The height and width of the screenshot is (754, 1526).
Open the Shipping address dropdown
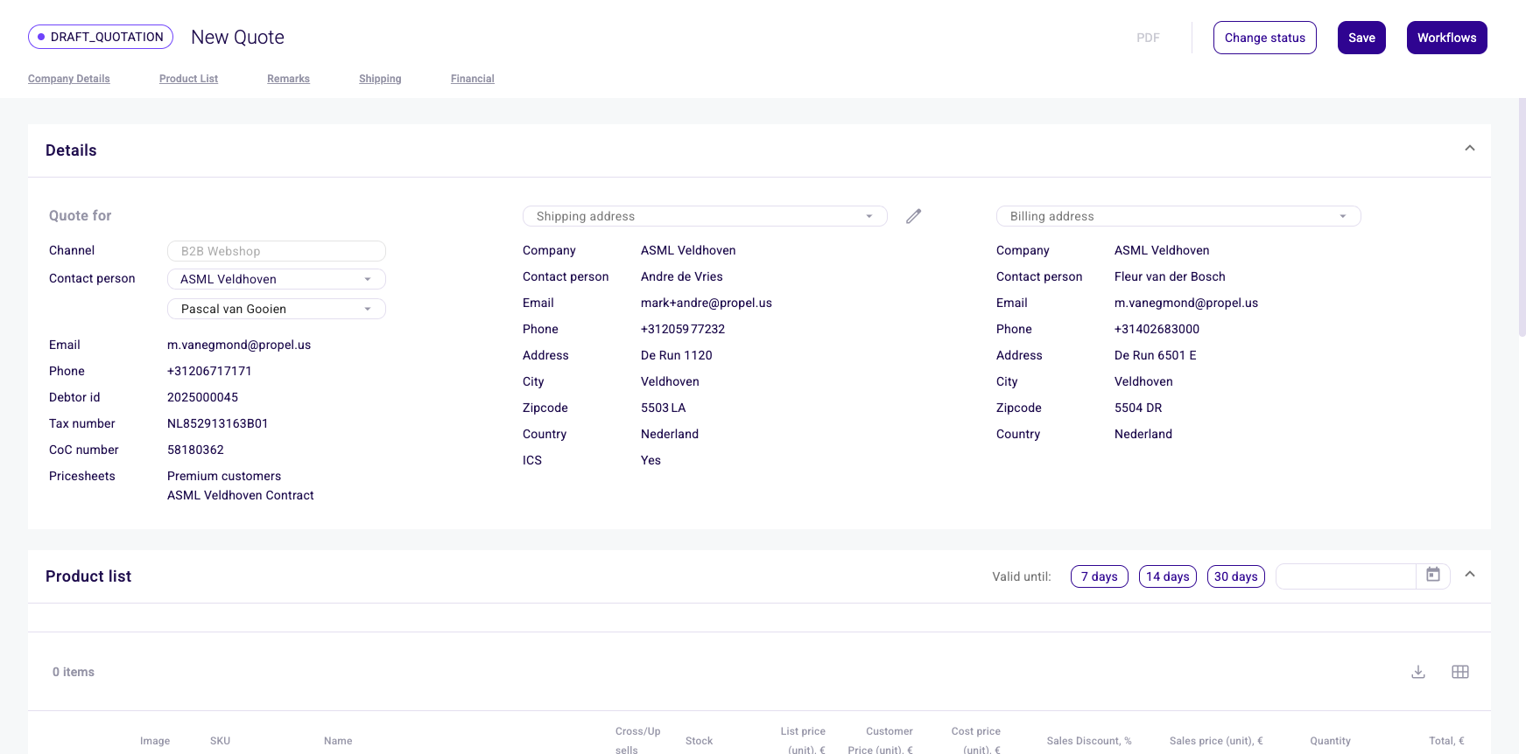point(705,216)
